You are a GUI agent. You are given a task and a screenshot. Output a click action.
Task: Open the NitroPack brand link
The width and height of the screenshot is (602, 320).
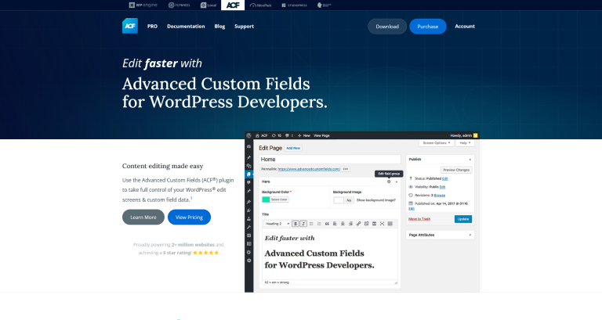[x=261, y=5]
